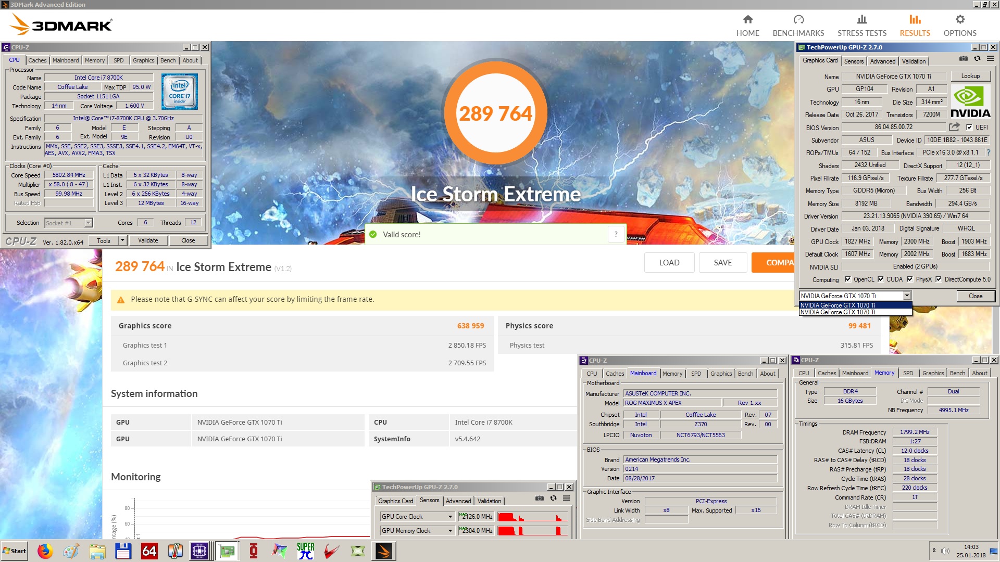Open the Paint palette taskbar icon
1000x562 pixels.
coord(71,551)
